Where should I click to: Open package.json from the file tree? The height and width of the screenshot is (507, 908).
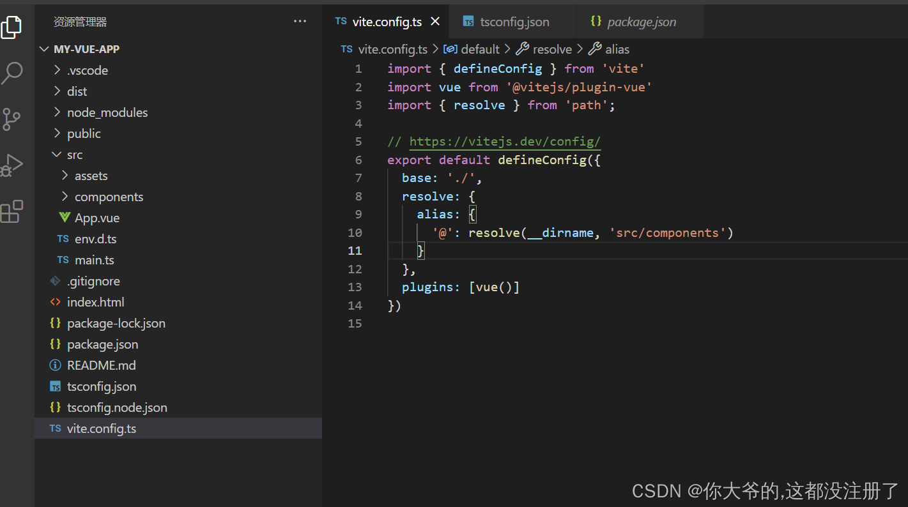coord(103,344)
